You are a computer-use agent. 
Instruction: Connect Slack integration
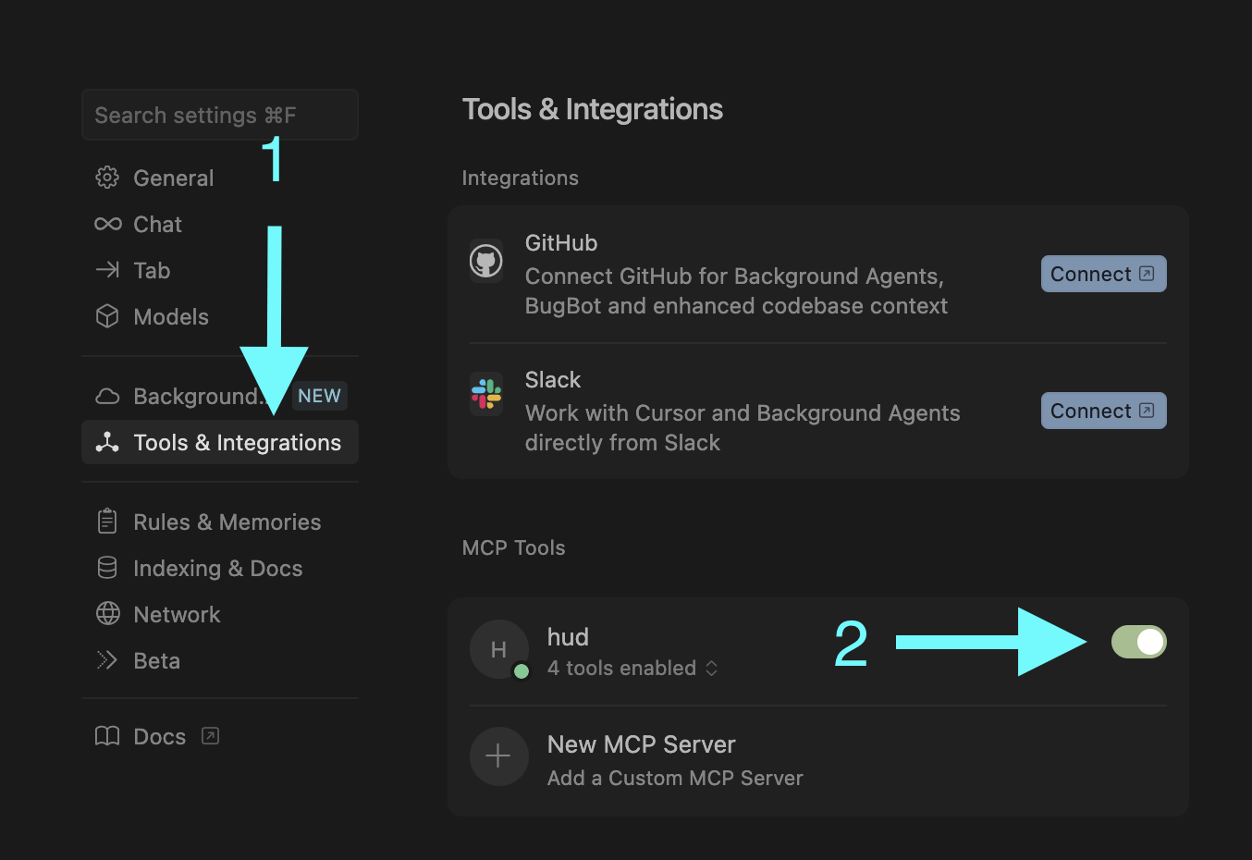tap(1103, 411)
